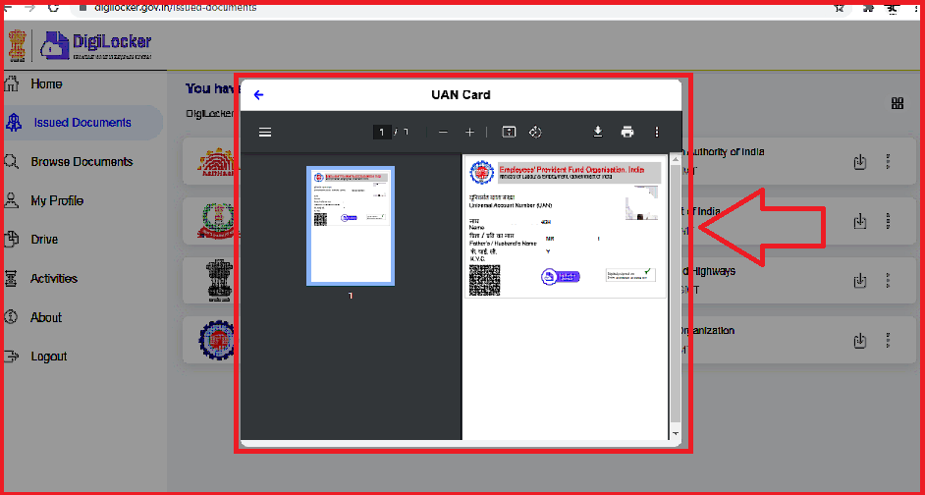Open Browse Documents section
The width and height of the screenshot is (925, 495).
click(81, 161)
